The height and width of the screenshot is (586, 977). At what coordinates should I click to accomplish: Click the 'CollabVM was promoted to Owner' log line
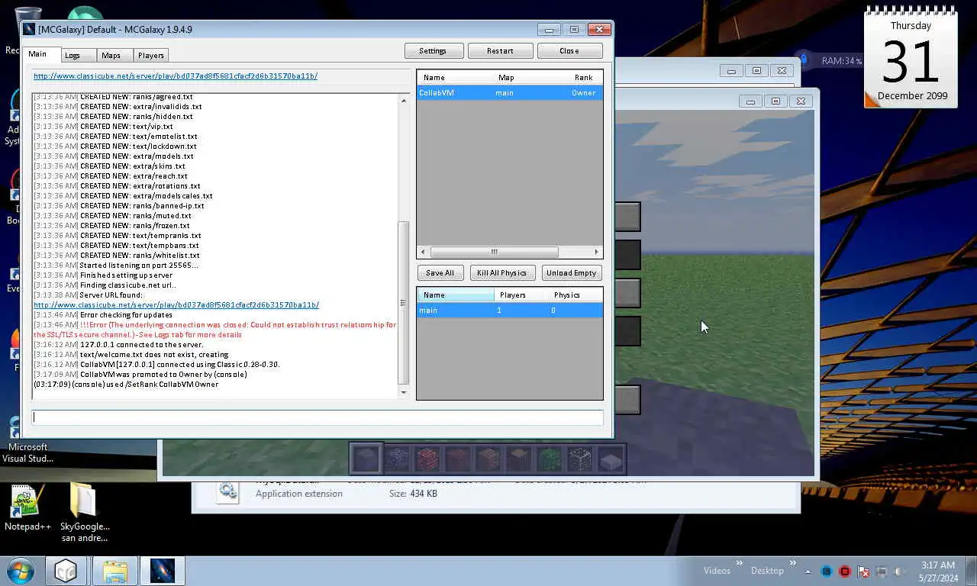coord(140,374)
